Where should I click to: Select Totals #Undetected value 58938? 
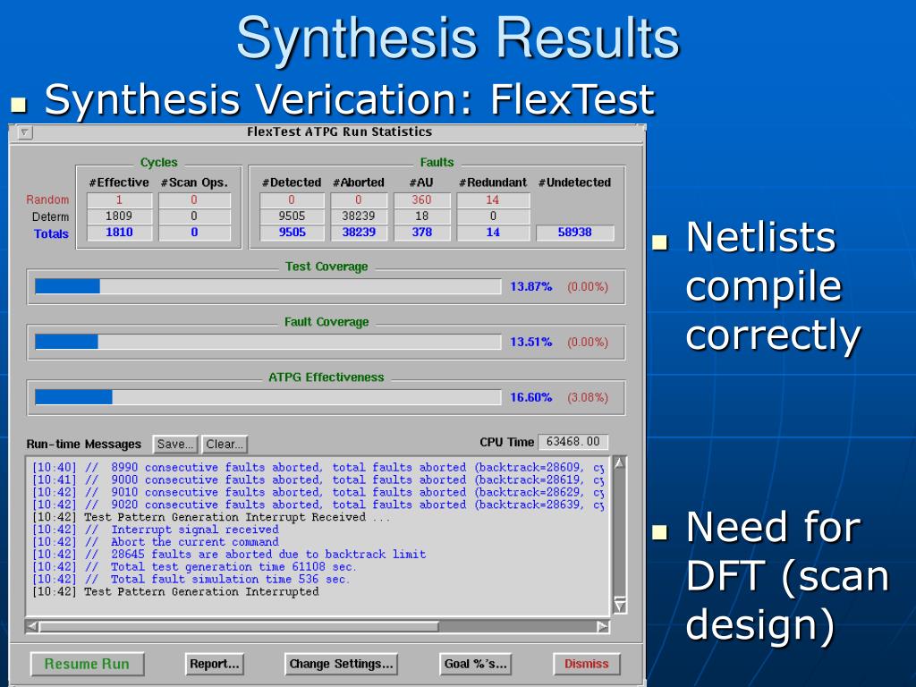pos(575,233)
